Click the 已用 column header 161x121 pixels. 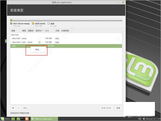point(57,31)
